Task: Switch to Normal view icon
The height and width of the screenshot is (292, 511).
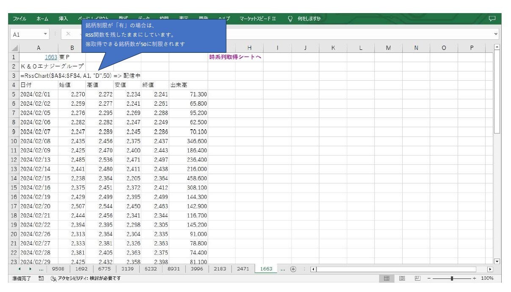Action: tap(387, 278)
